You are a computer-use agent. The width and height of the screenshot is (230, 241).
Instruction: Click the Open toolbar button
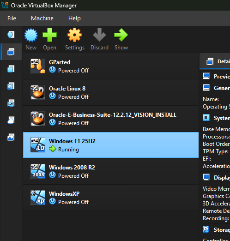[49, 39]
